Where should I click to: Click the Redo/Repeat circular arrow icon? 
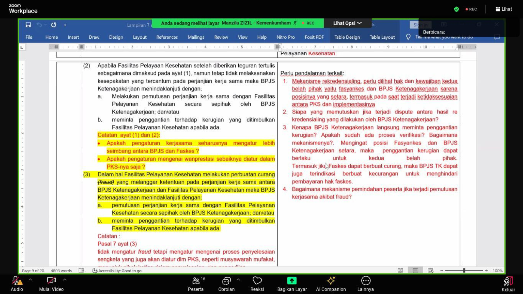[x=54, y=25]
